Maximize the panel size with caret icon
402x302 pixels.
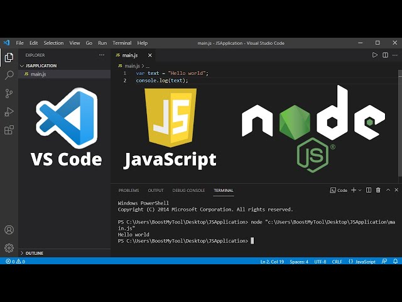388,190
